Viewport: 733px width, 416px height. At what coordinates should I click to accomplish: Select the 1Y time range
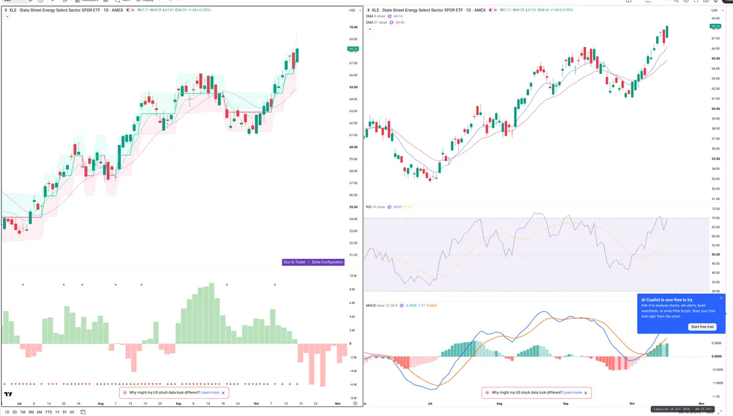pyautogui.click(x=57, y=412)
